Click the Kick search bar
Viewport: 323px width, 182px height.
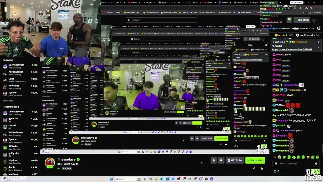(x=161, y=20)
